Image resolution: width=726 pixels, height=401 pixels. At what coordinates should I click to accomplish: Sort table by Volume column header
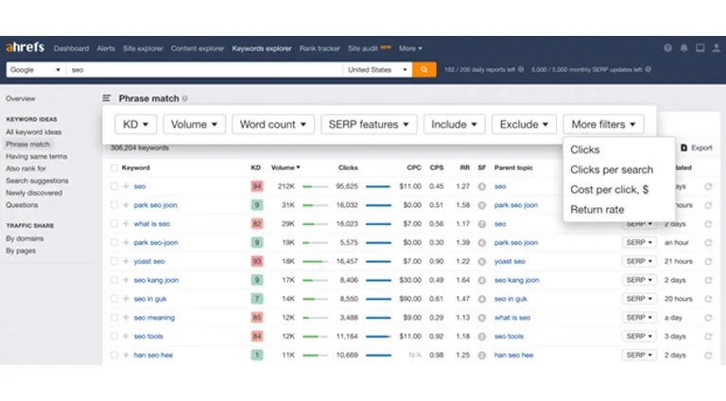tap(285, 167)
